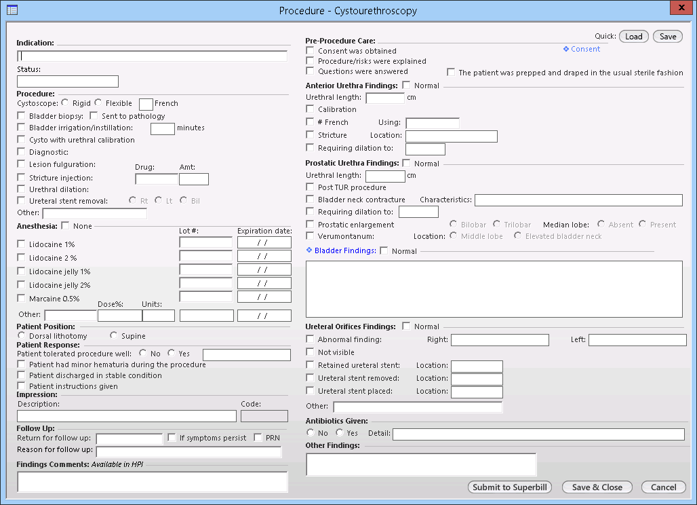Check Lidocaine 1%

tap(21, 244)
